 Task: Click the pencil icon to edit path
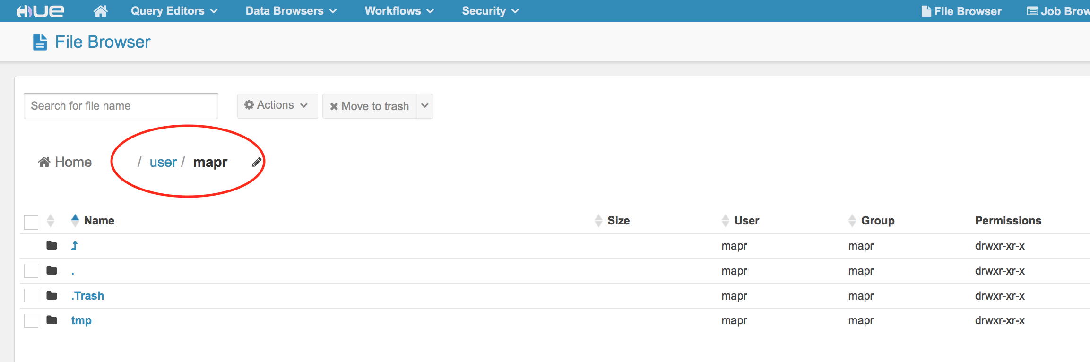click(x=257, y=163)
